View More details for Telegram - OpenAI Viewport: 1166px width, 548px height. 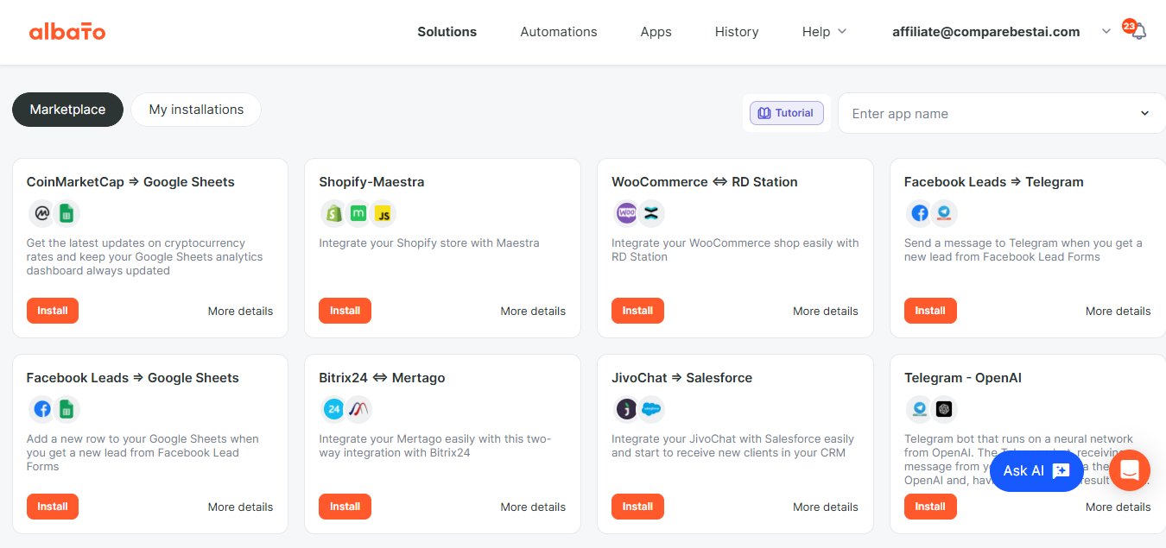pyautogui.click(x=1118, y=507)
